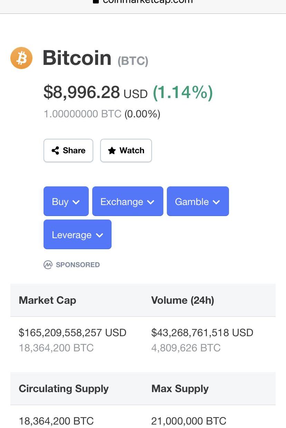Select the Volume (24h) column header
The image size is (286, 428).
point(182,300)
